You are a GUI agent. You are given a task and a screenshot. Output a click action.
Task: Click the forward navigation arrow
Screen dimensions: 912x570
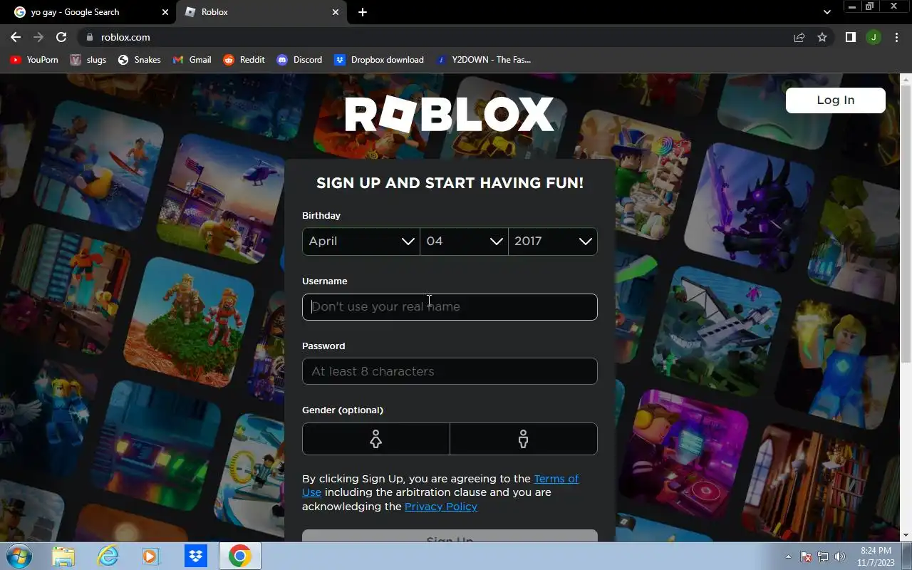coord(38,37)
